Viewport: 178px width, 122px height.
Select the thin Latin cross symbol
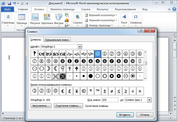pos(70,69)
